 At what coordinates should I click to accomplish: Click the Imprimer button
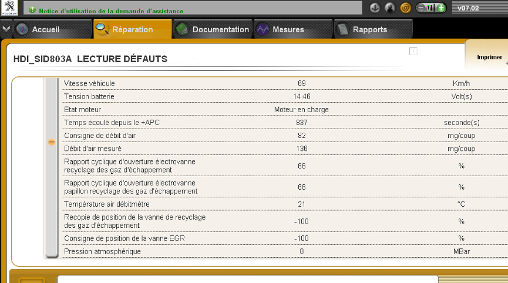(489, 58)
